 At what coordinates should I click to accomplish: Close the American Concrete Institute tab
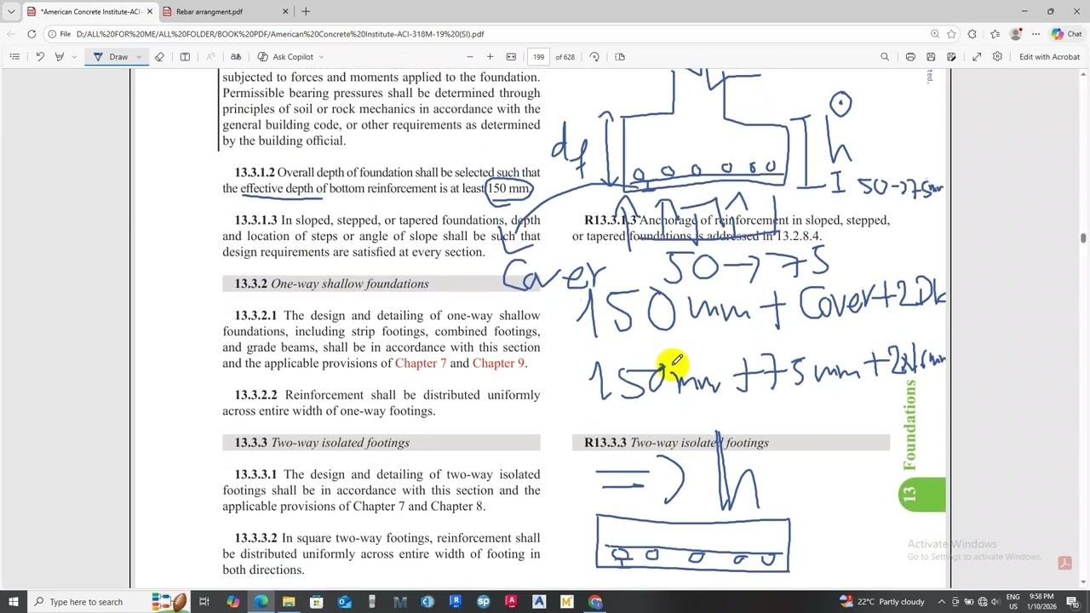click(150, 12)
